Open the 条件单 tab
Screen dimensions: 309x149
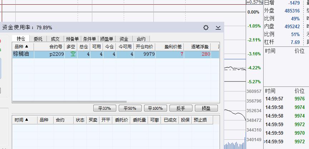click(89, 39)
